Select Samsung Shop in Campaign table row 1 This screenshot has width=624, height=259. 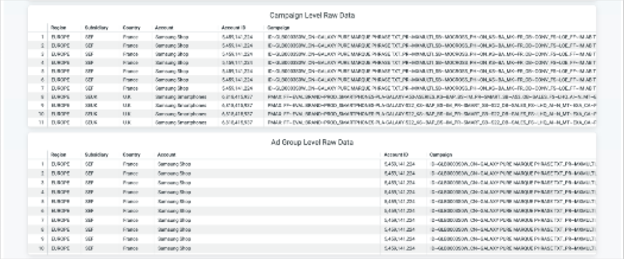(172, 37)
